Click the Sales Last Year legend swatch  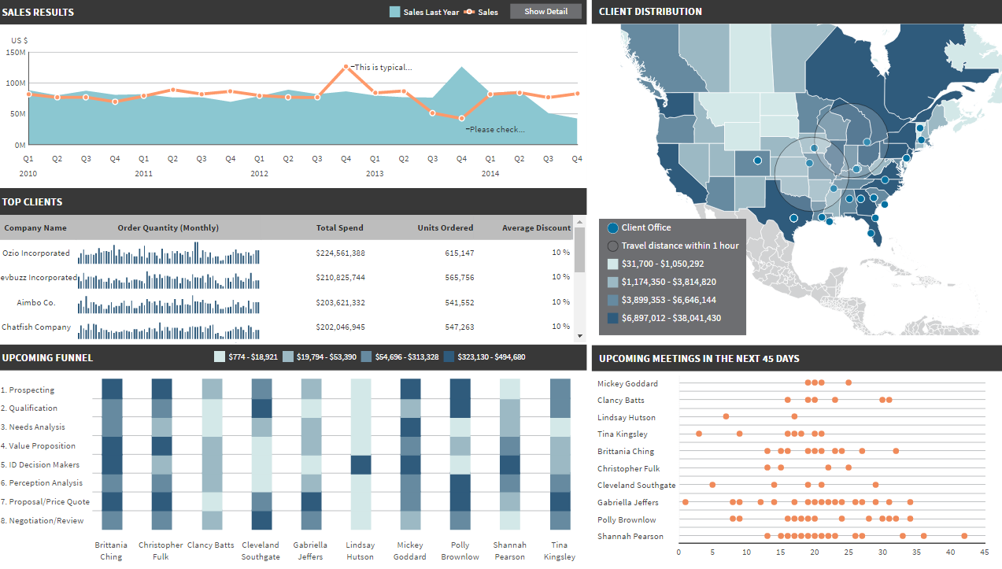(x=395, y=12)
